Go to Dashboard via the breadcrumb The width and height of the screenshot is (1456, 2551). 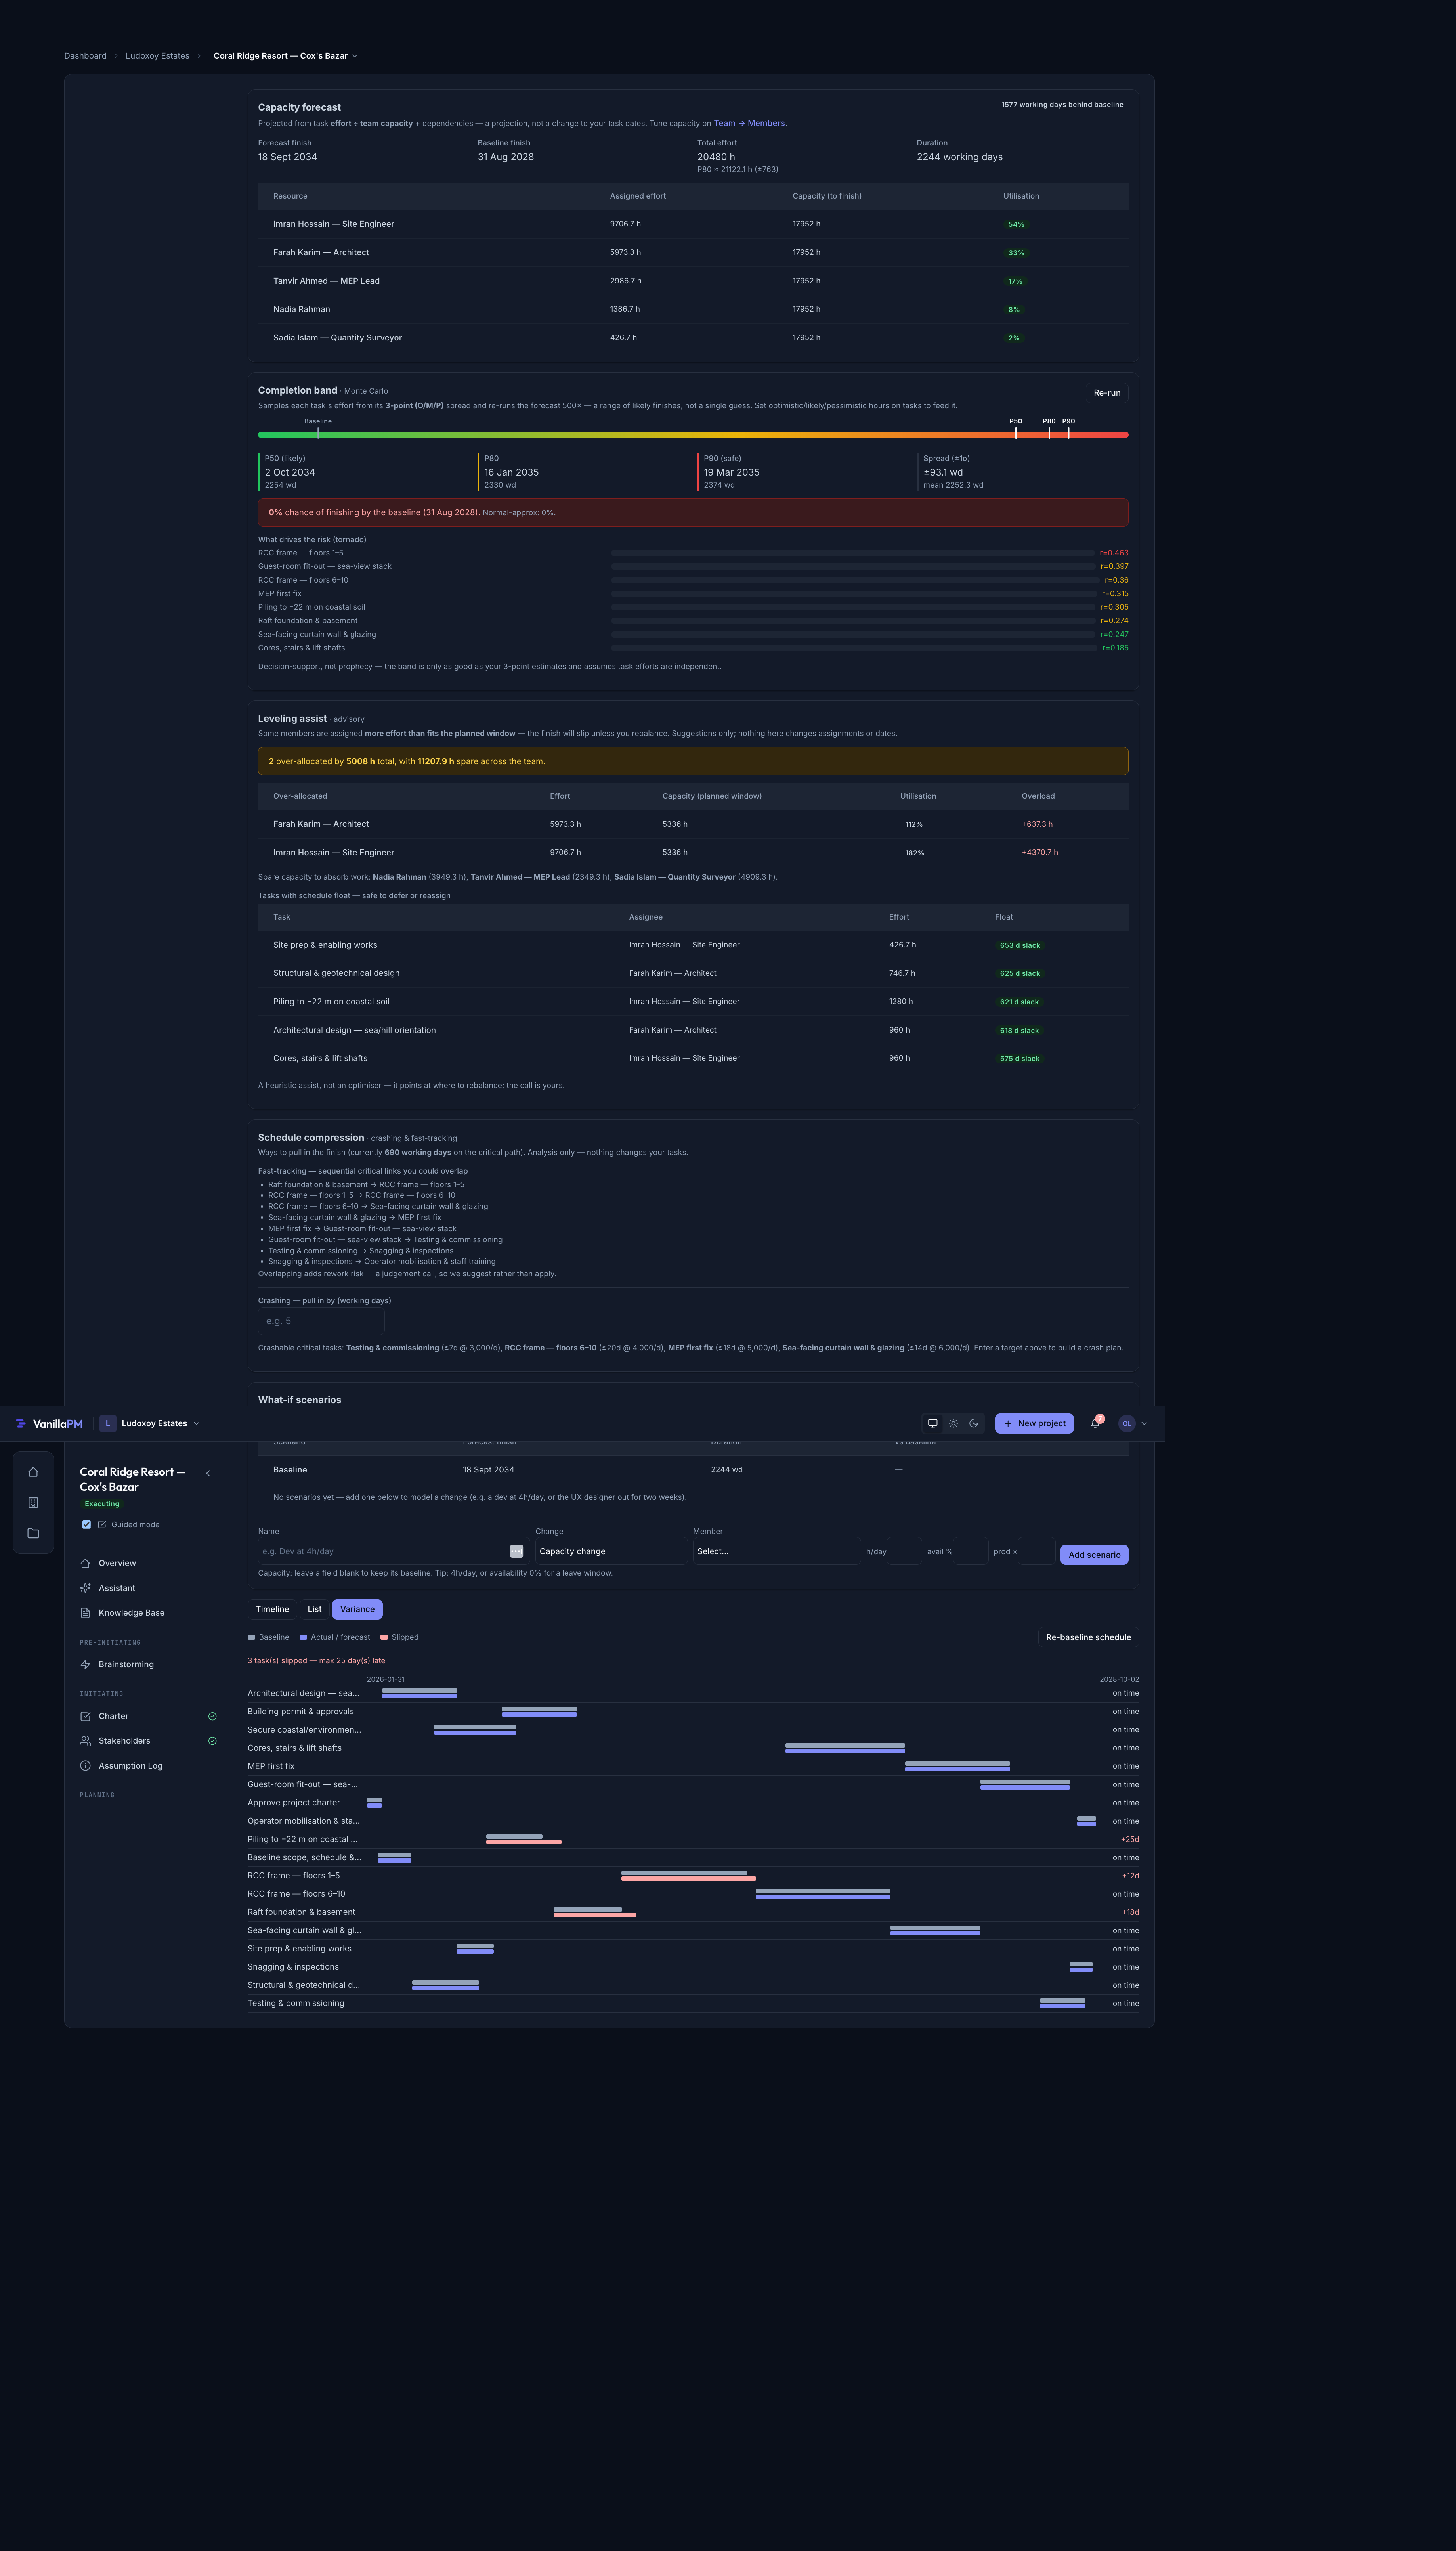click(85, 56)
